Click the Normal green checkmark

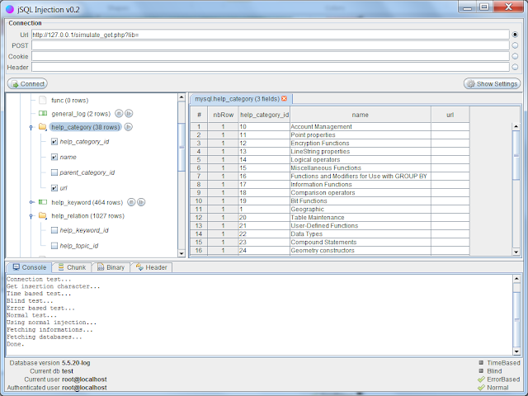pyautogui.click(x=481, y=388)
